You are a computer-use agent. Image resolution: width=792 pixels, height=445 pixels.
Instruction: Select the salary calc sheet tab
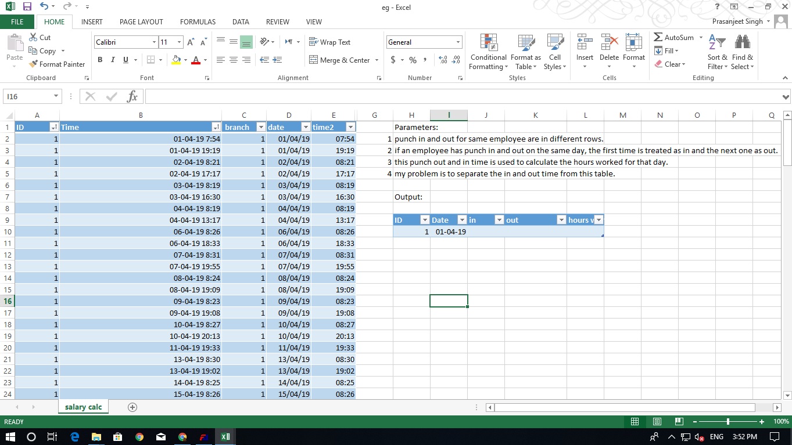83,407
